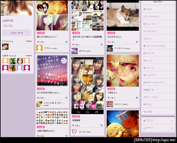Open the 雑誌／本 category
This screenshot has height=143, width=177.
click(x=158, y=90)
